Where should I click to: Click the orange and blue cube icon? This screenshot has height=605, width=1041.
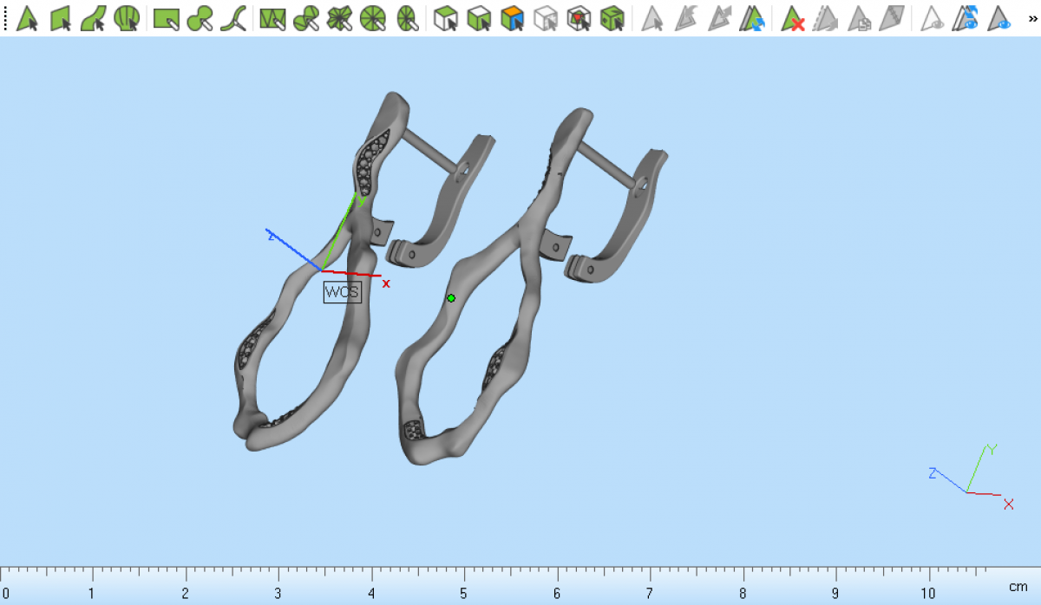click(x=513, y=18)
